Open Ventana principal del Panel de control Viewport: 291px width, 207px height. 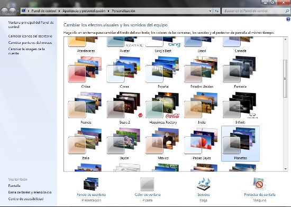click(x=31, y=25)
